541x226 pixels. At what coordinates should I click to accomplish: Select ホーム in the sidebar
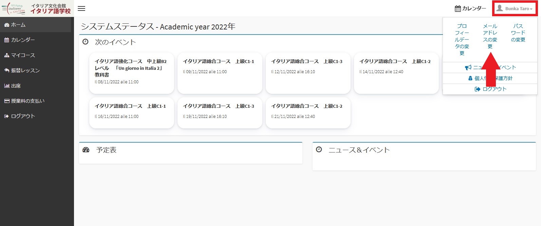[x=18, y=25]
